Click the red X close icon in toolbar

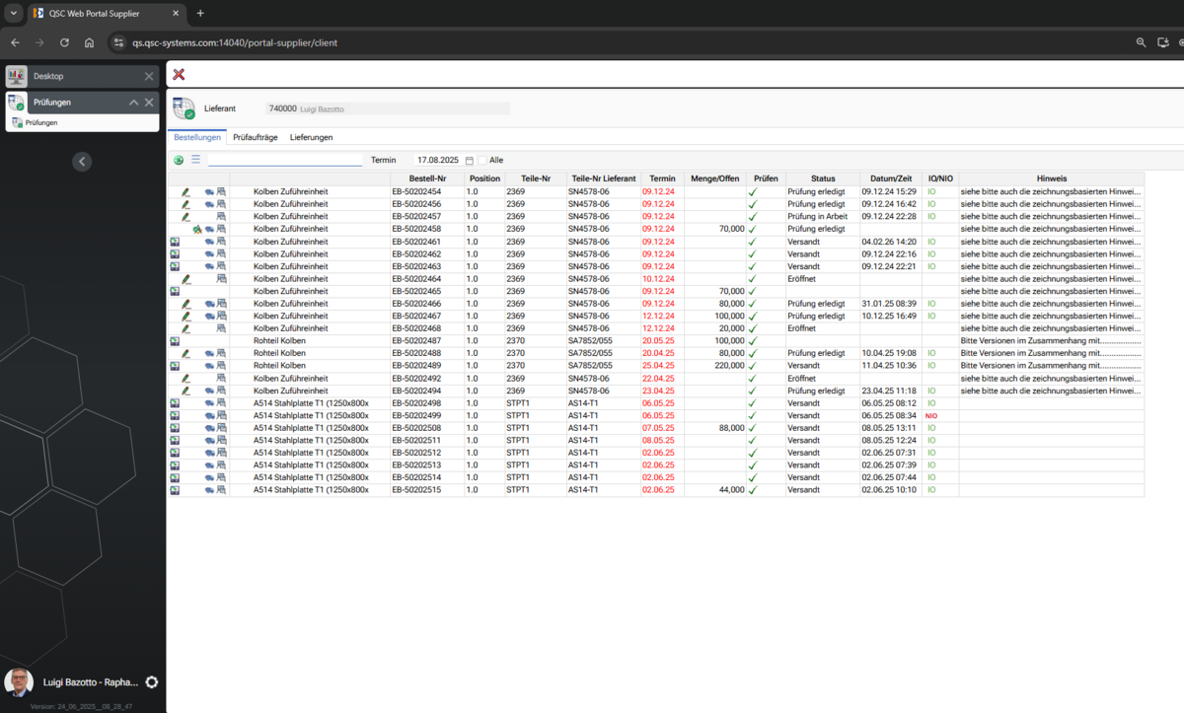coord(179,75)
